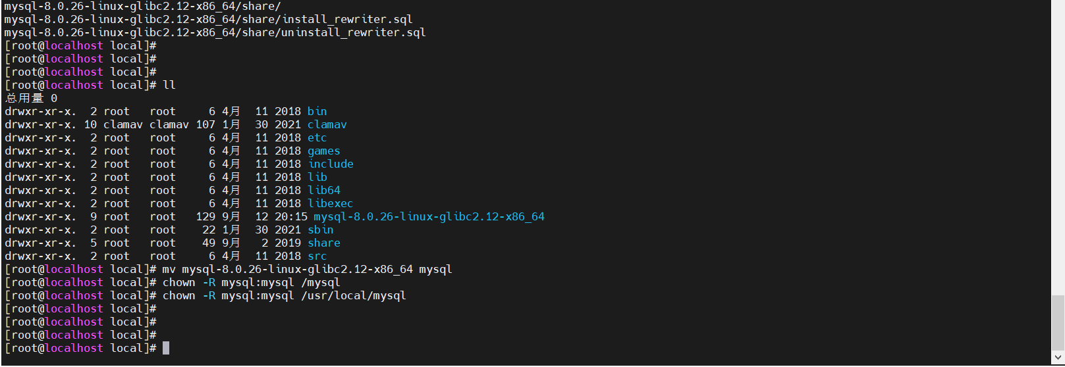The image size is (1065, 367).
Task: Click the bin directory entry
Action: pyautogui.click(x=317, y=111)
